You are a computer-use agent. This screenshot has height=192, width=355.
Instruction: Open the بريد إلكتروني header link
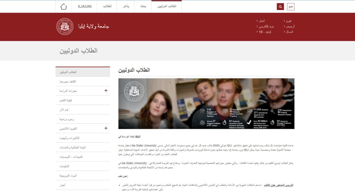pos(264,27)
